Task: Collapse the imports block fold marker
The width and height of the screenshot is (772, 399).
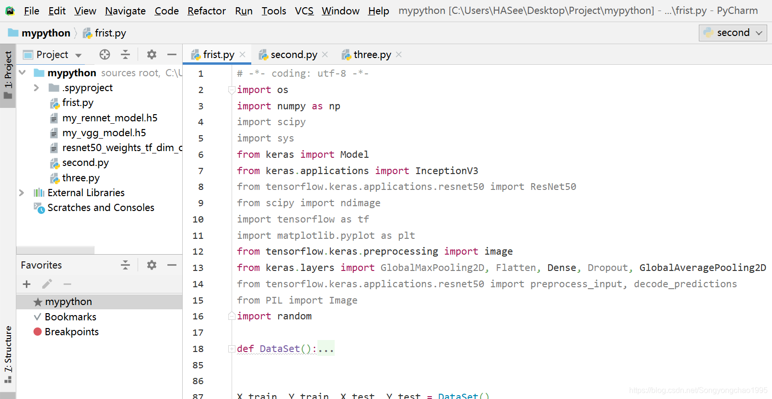Action: [232, 90]
